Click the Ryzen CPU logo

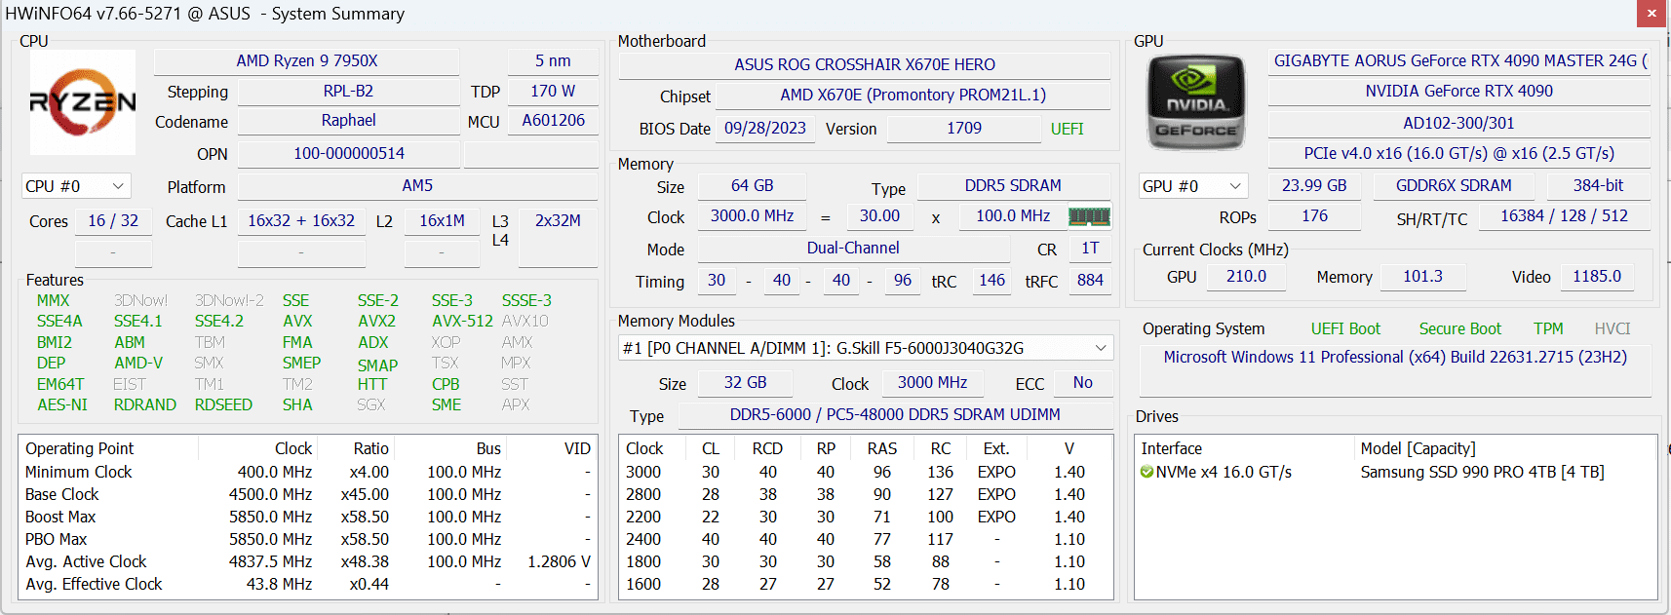pyautogui.click(x=83, y=102)
